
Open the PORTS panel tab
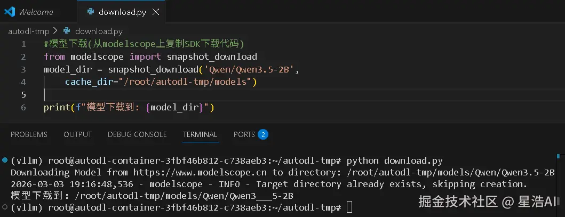pyautogui.click(x=244, y=134)
